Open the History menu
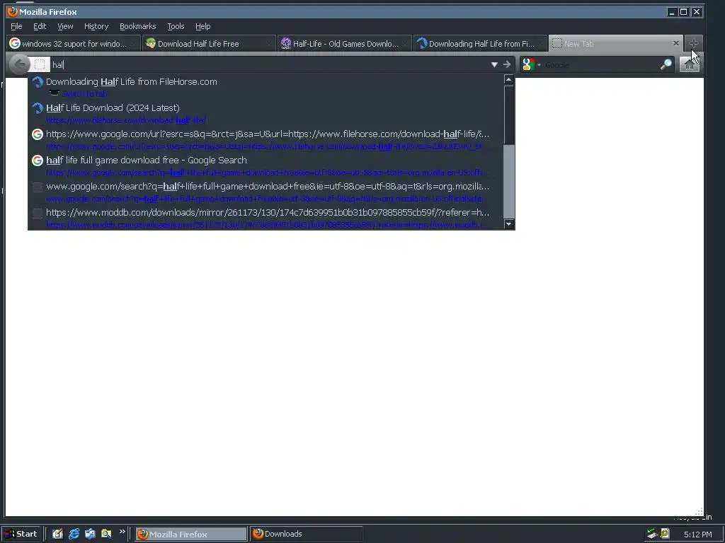 coord(96,26)
